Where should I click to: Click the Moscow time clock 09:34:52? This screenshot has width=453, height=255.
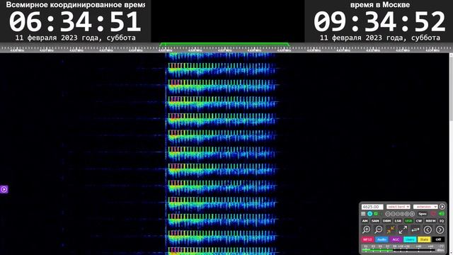(x=379, y=22)
